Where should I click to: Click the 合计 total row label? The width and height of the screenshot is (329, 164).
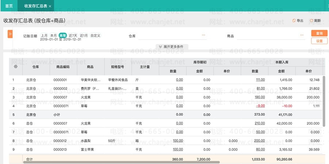click(x=29, y=159)
